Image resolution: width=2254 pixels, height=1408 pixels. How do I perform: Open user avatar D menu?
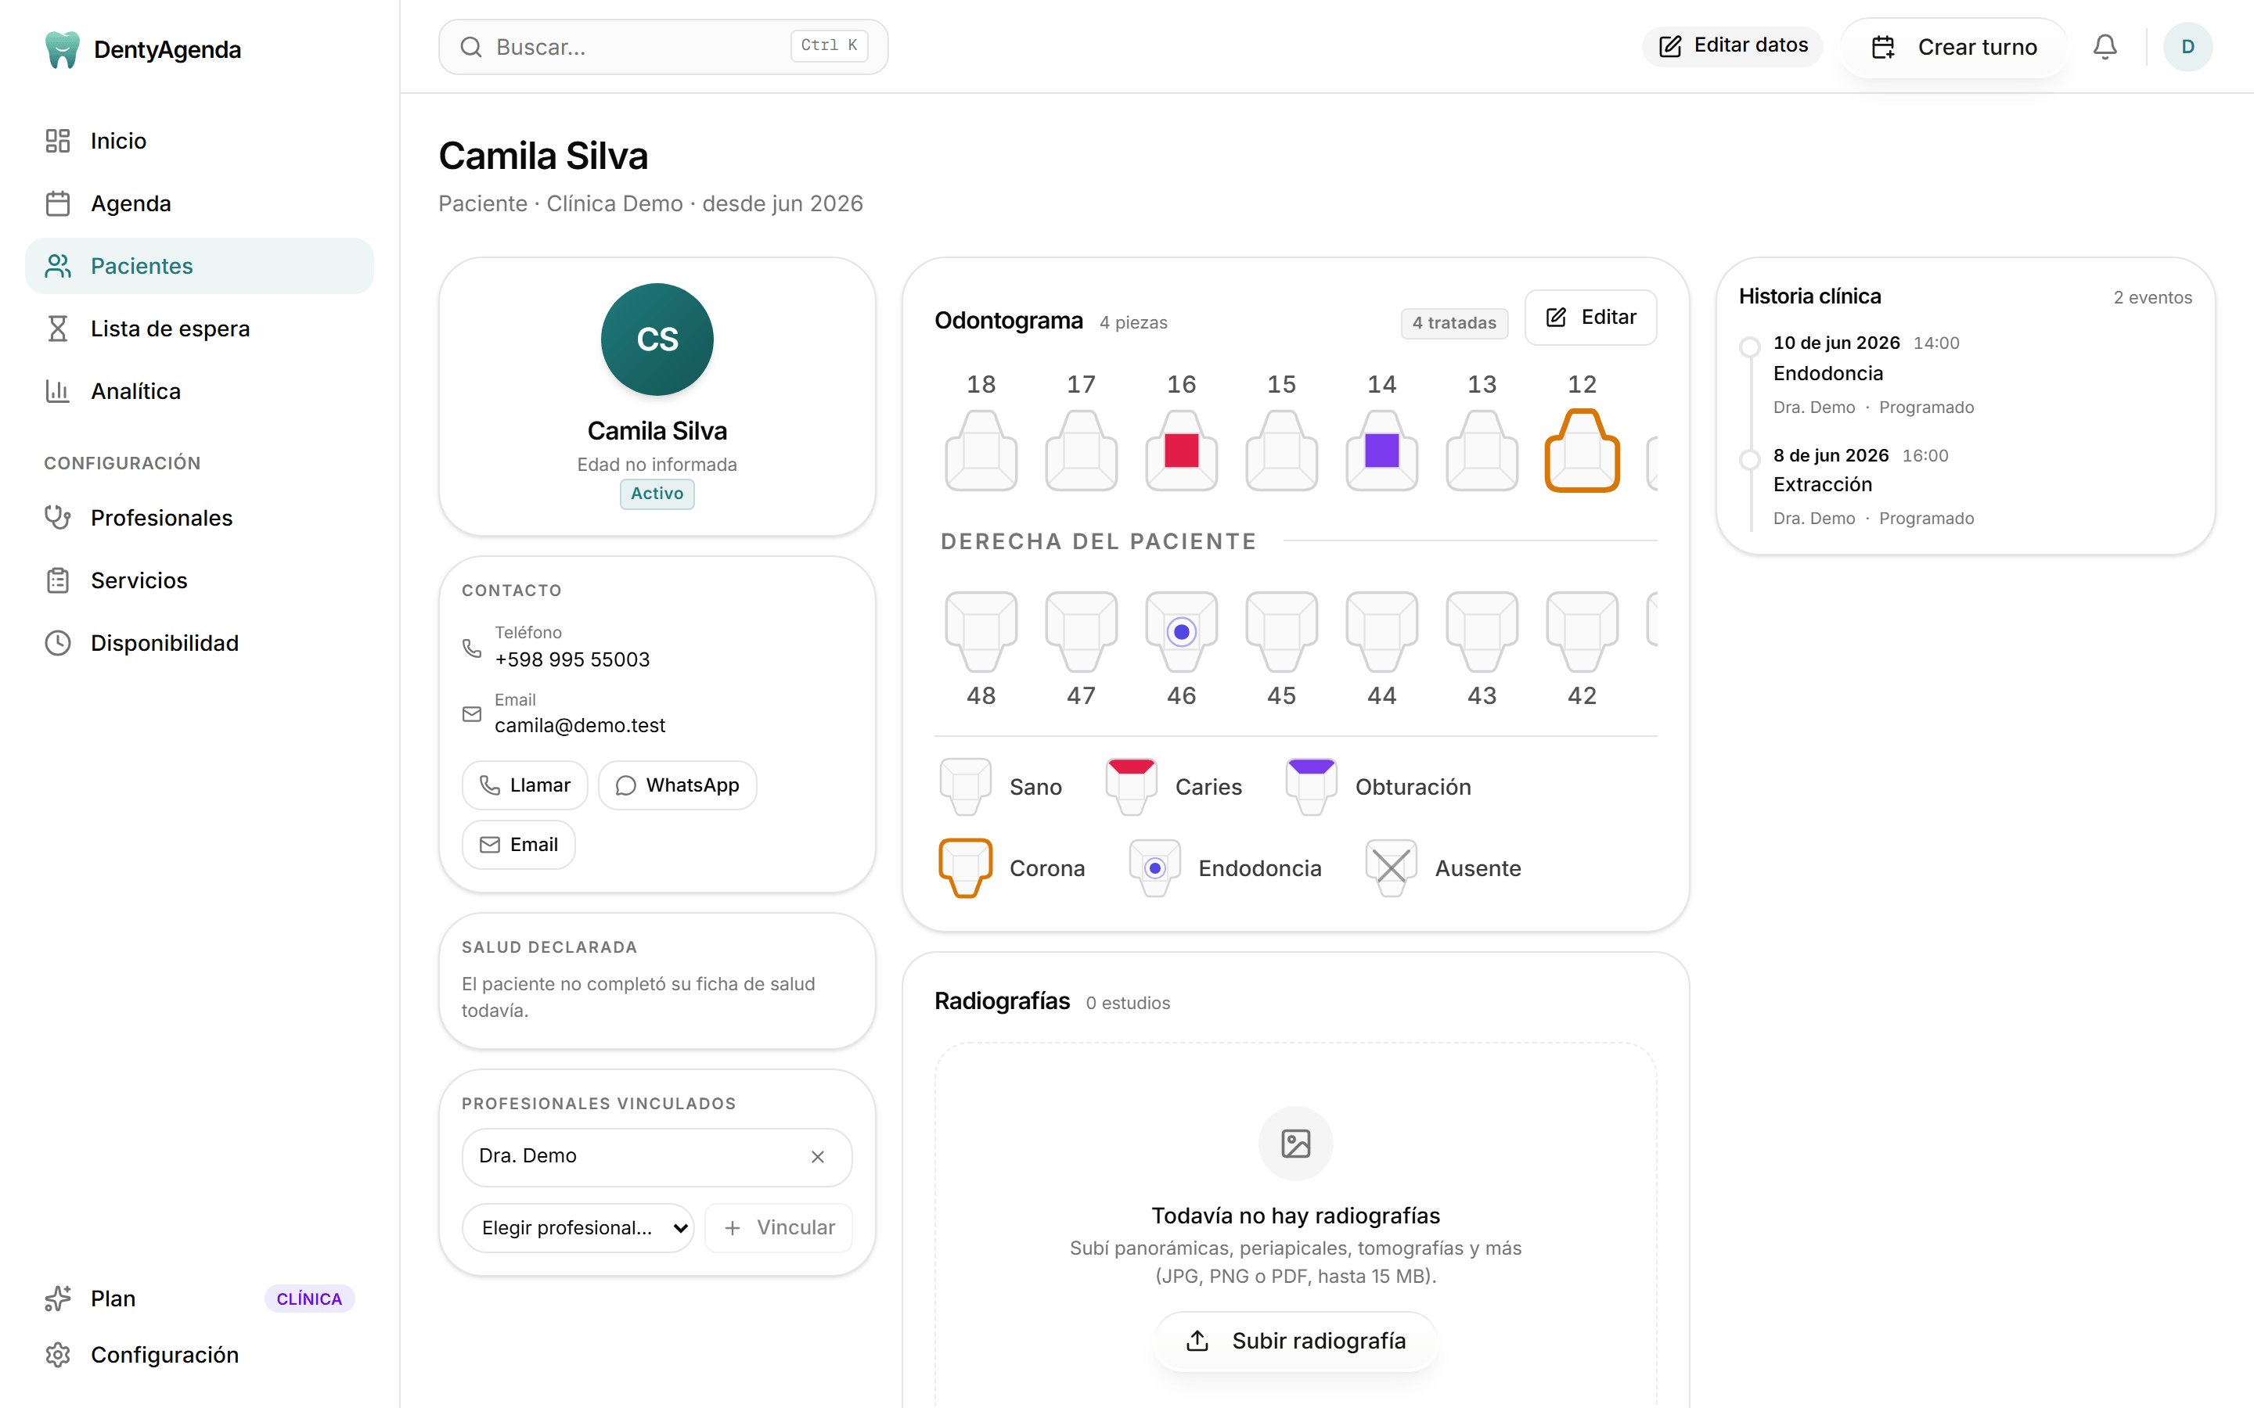pos(2187,47)
